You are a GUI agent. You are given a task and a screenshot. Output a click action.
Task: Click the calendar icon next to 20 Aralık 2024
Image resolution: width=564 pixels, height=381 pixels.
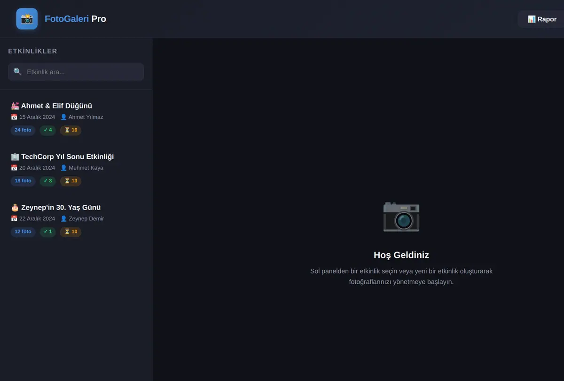pyautogui.click(x=14, y=168)
